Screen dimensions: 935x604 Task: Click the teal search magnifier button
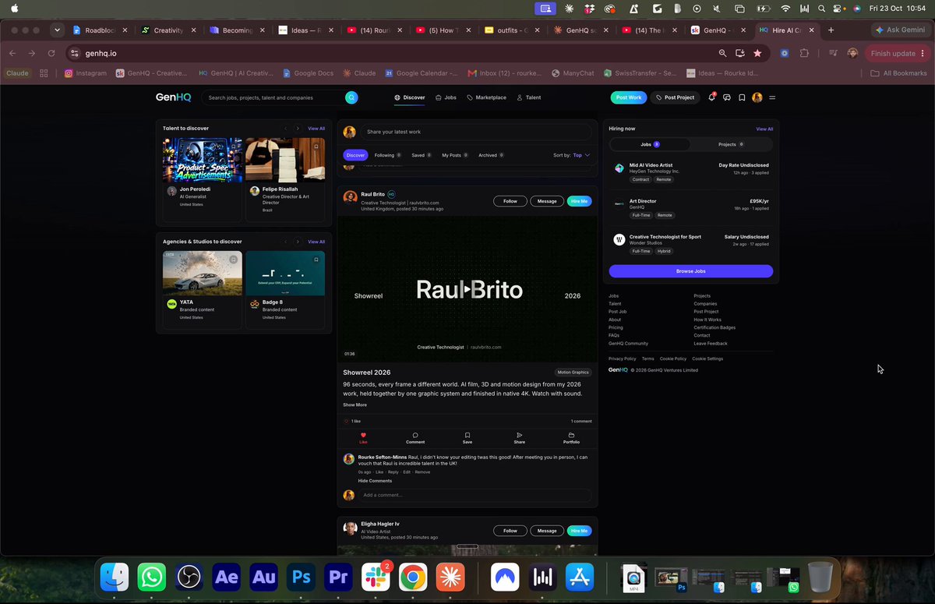pyautogui.click(x=351, y=97)
